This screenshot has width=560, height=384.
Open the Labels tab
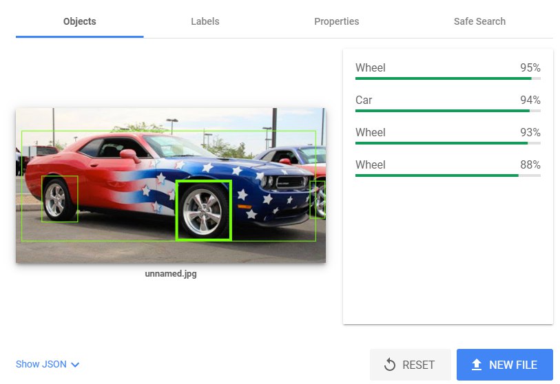point(205,21)
